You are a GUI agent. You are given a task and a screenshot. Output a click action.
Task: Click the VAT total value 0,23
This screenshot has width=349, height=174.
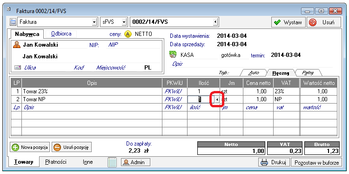coord(285,151)
